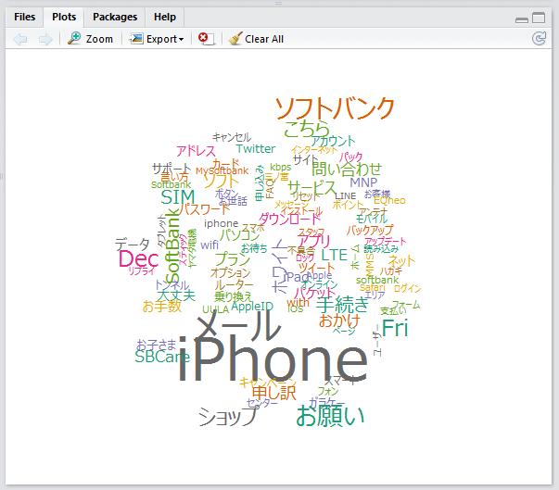
Task: Click the vertical word SoftBank
Action: click(173, 245)
